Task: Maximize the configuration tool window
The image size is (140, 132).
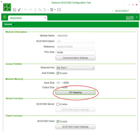Action: (x=133, y=5)
